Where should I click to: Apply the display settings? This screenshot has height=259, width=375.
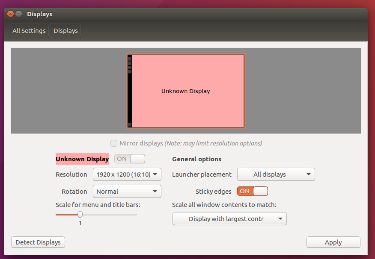333,242
